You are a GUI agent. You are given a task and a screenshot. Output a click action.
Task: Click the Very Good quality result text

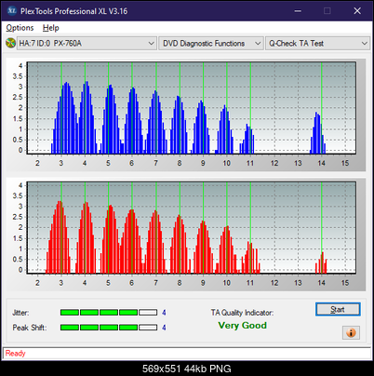tap(242, 326)
